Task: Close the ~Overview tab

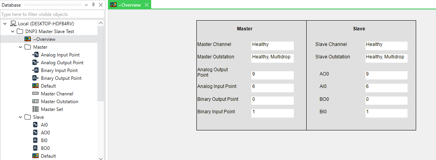Action: pyautogui.click(x=147, y=5)
